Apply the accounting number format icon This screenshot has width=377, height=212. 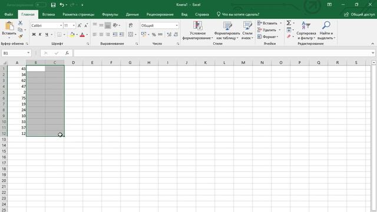click(x=144, y=35)
